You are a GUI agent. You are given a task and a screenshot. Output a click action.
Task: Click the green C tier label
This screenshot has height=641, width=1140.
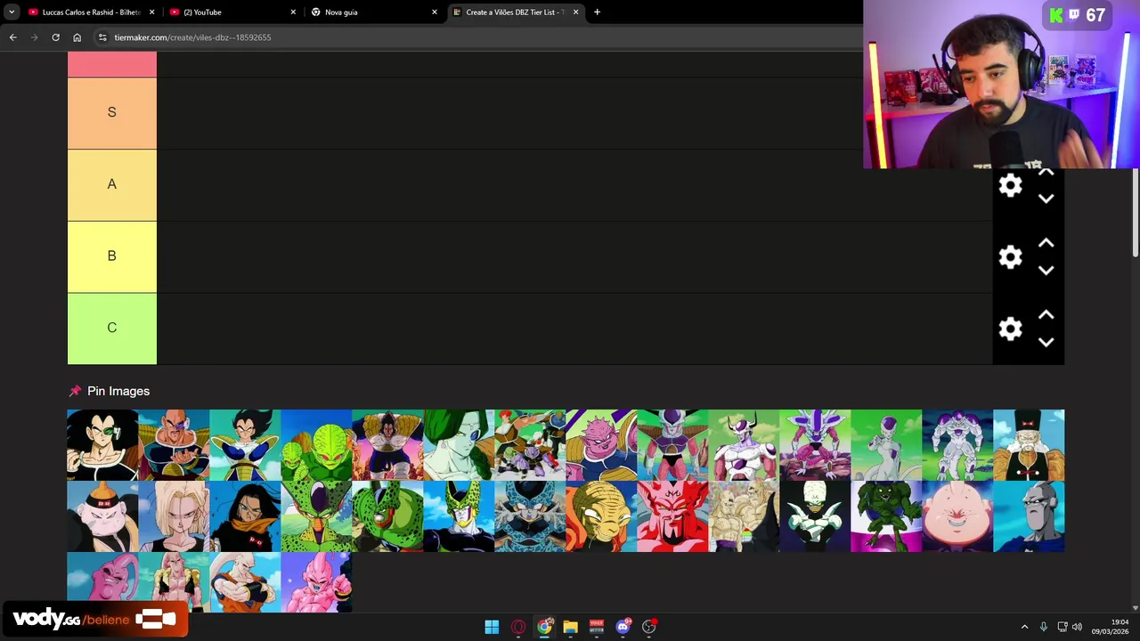click(x=111, y=329)
